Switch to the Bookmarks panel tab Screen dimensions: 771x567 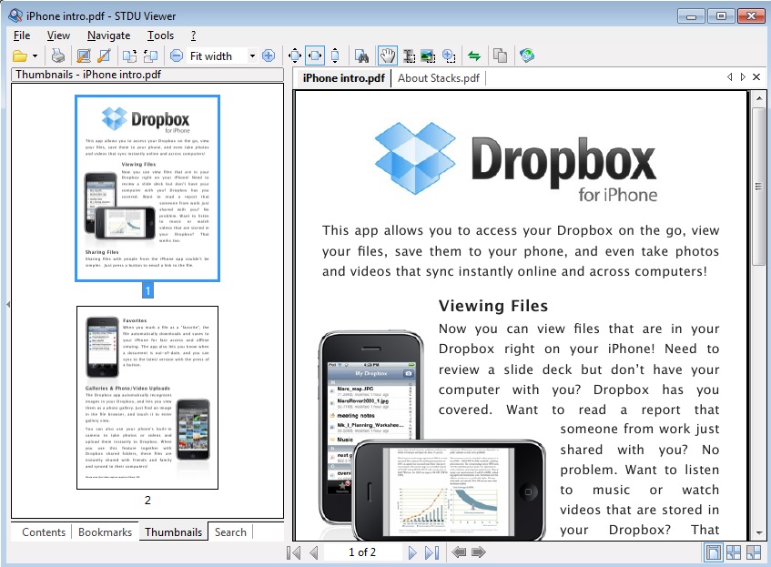point(105,532)
